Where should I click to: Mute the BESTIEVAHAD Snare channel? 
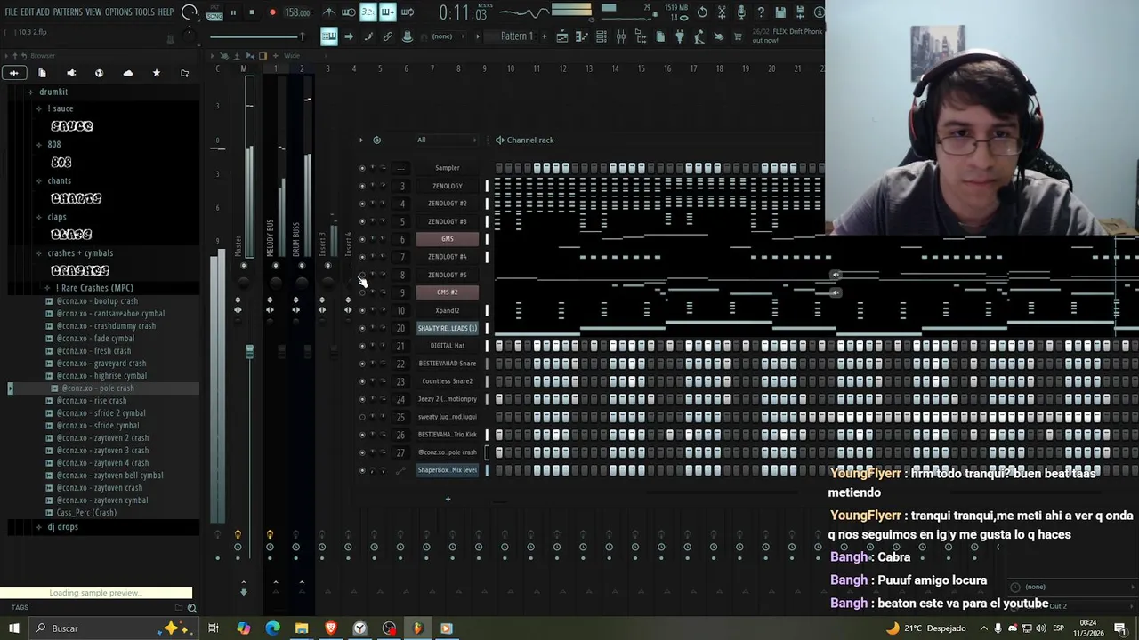point(362,364)
